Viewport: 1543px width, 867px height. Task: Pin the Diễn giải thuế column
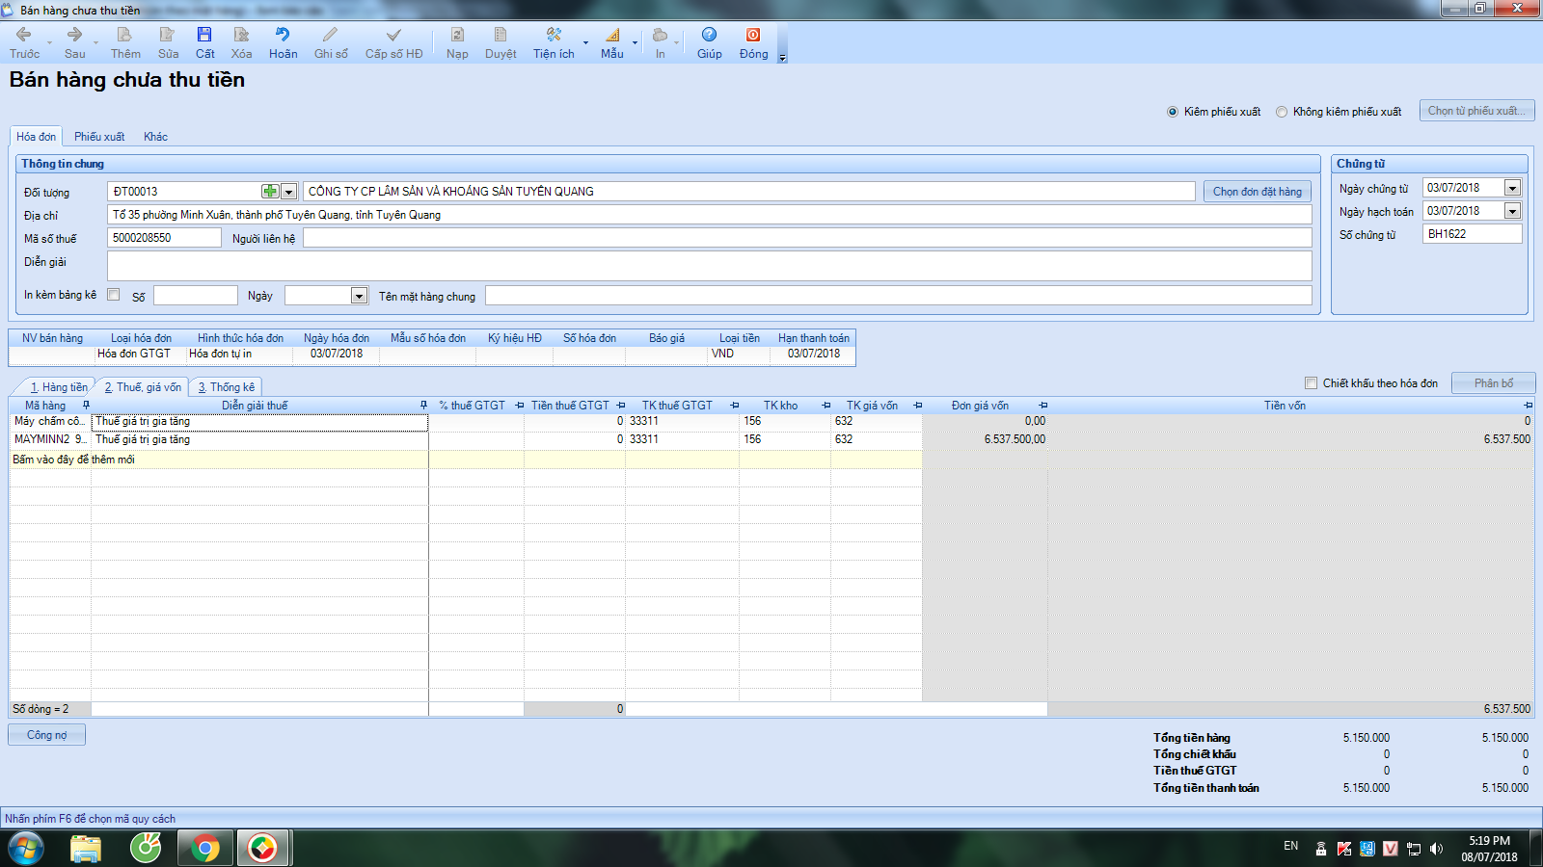(x=423, y=406)
